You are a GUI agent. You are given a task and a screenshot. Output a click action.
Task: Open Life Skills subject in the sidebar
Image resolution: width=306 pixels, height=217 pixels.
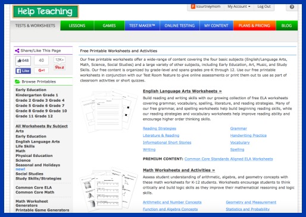pos(25,146)
